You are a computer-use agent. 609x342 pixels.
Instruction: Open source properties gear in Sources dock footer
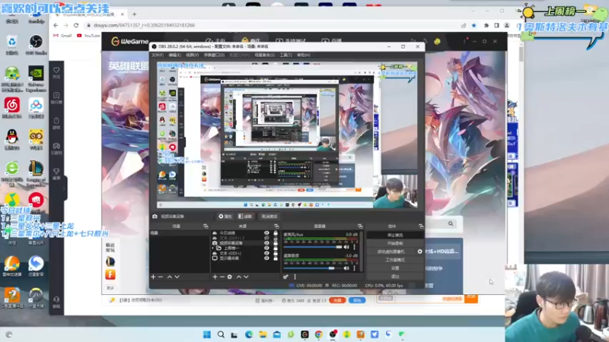tap(230, 277)
